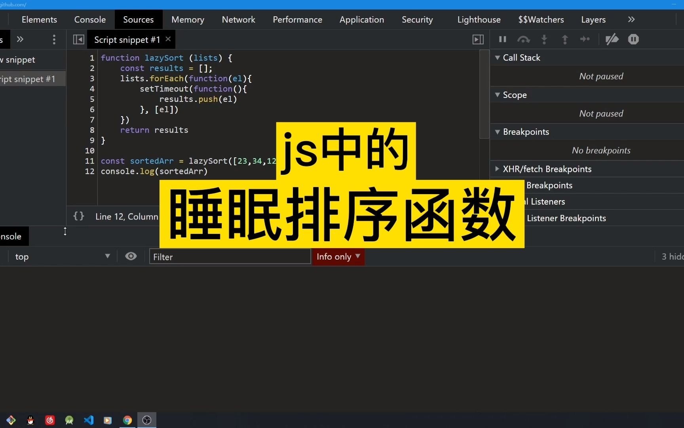The width and height of the screenshot is (684, 428).
Task: Click the Pause on exceptions octagon icon
Action: click(633, 39)
